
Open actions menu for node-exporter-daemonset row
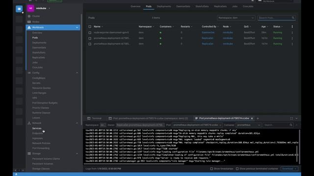click(x=292, y=33)
